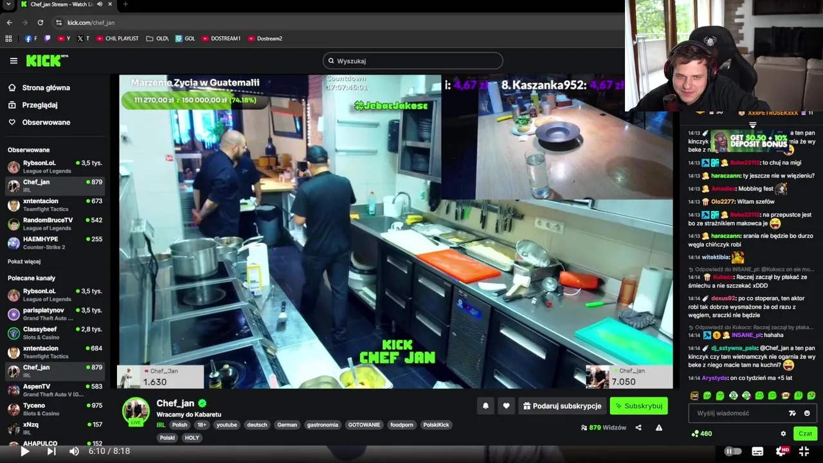
Task: Click Chef_jan streamer avatar with LIVE badge
Action: click(136, 412)
